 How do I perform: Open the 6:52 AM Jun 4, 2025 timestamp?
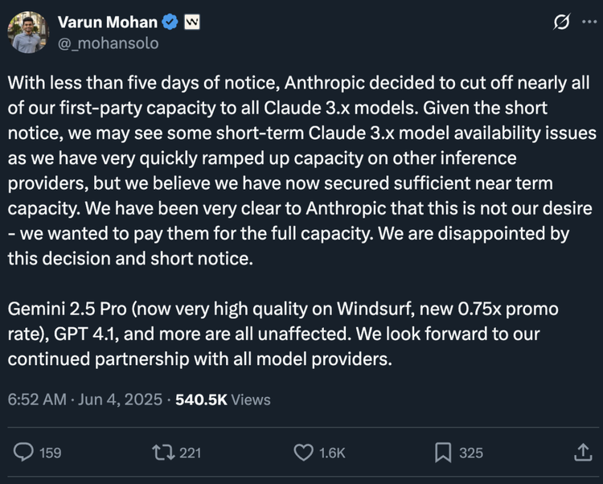[83, 400]
